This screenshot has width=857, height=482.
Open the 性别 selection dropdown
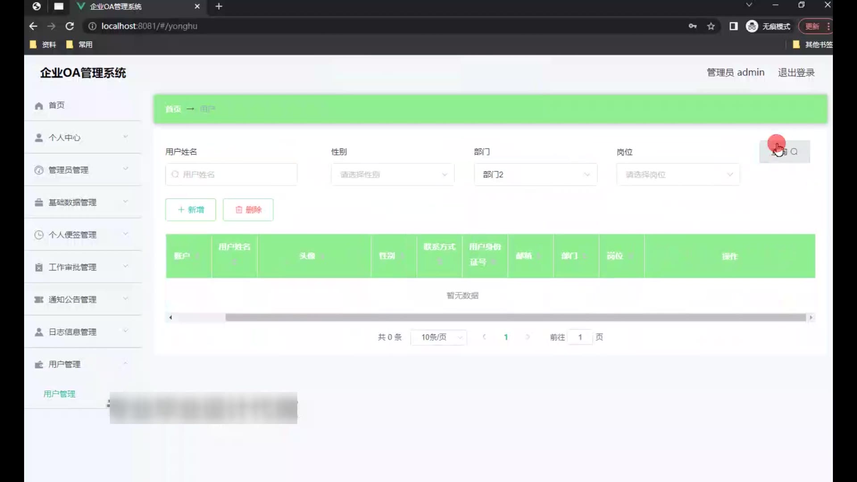[x=393, y=175]
